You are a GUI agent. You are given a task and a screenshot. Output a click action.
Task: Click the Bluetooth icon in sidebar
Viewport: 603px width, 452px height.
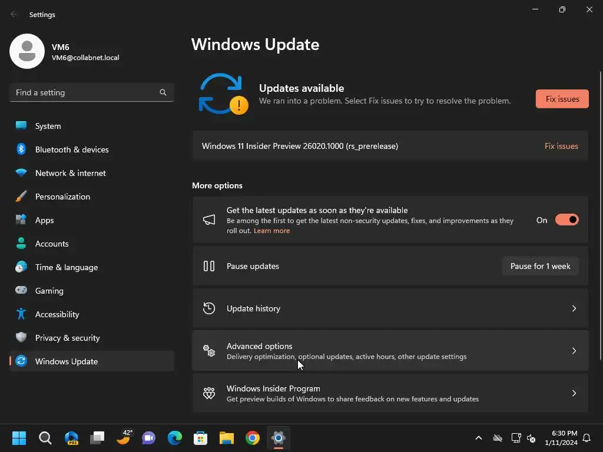pos(21,149)
